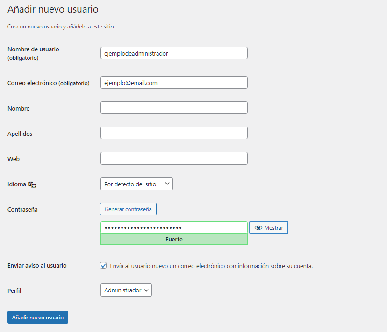387x332 pixels.
Task: Click inside the Nombre field
Action: [174, 107]
